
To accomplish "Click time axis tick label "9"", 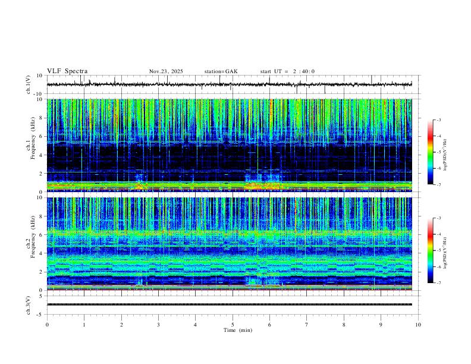I will [x=381, y=325].
